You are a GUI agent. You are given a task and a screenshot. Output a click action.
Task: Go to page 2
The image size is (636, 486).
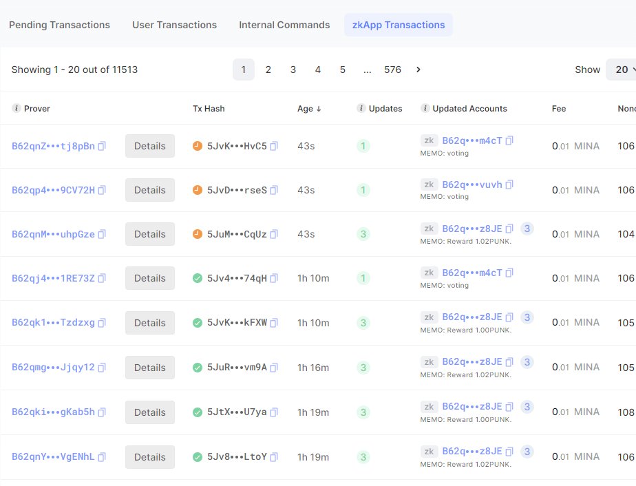tap(268, 70)
